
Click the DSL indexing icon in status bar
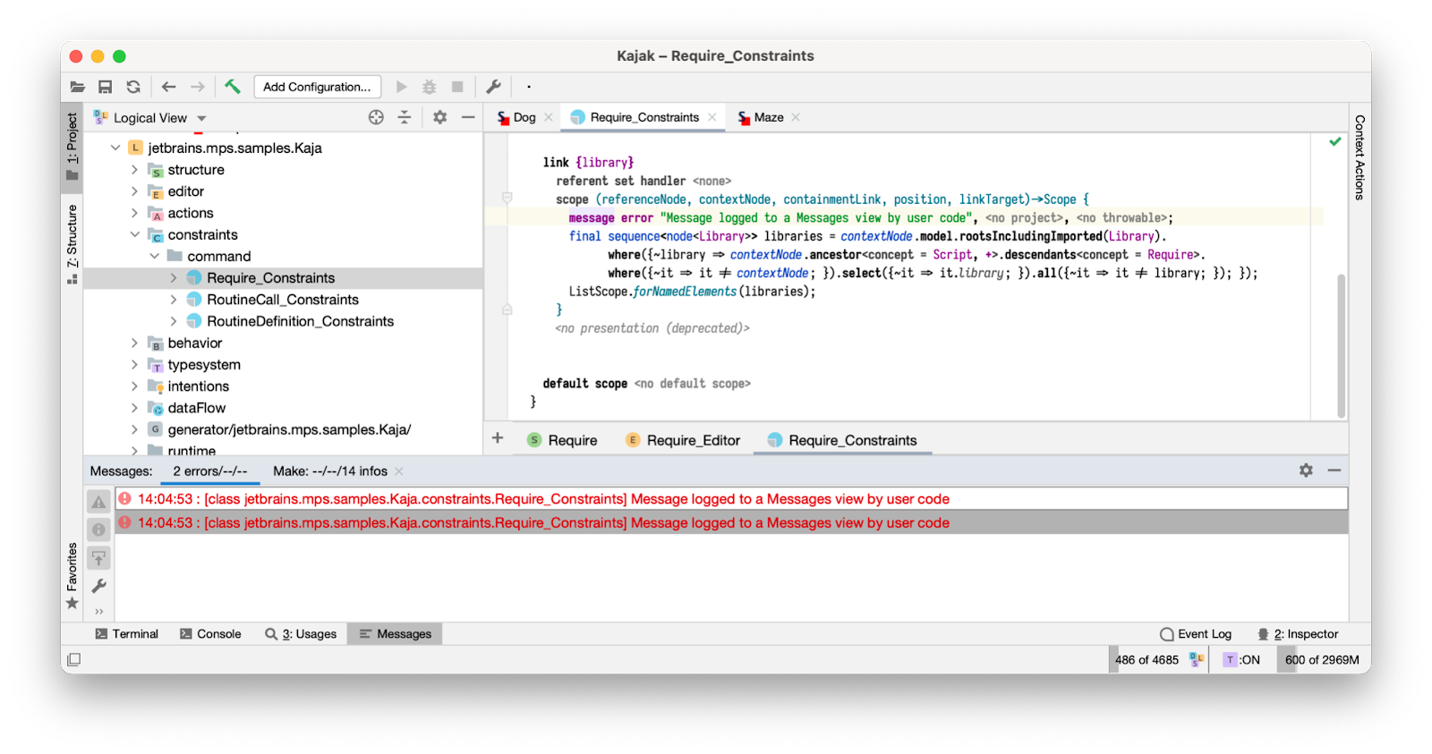tap(1197, 659)
